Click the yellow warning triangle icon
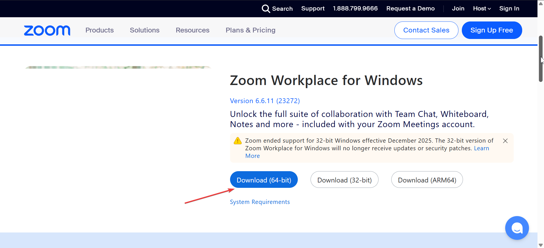The height and width of the screenshot is (248, 544). click(237, 141)
